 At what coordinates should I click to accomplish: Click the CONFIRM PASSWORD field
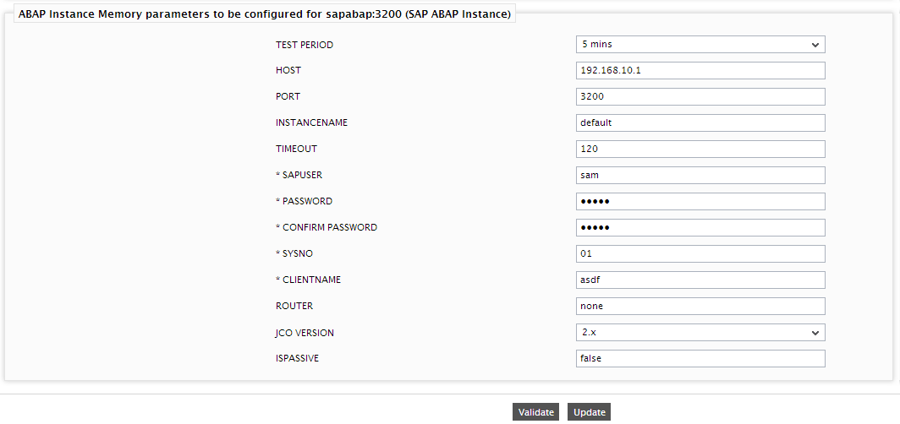(x=700, y=227)
